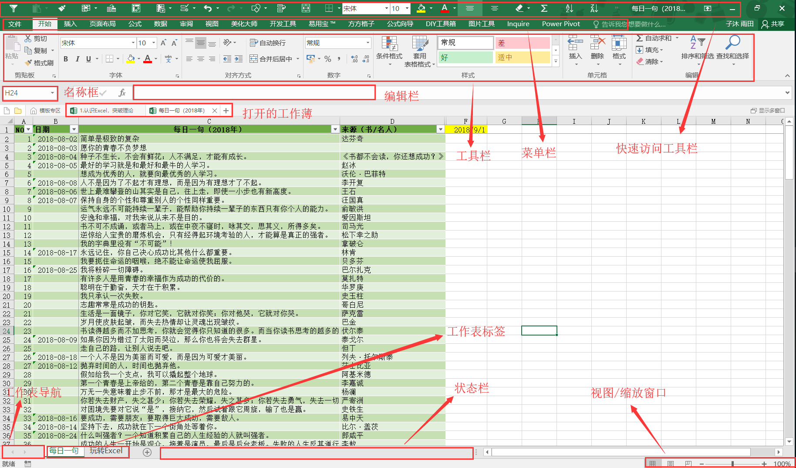
Task: Click 共享 share button
Action: click(x=773, y=24)
